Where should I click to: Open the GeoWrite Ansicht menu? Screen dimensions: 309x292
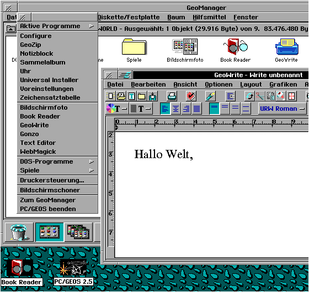pyautogui.click(x=185, y=84)
